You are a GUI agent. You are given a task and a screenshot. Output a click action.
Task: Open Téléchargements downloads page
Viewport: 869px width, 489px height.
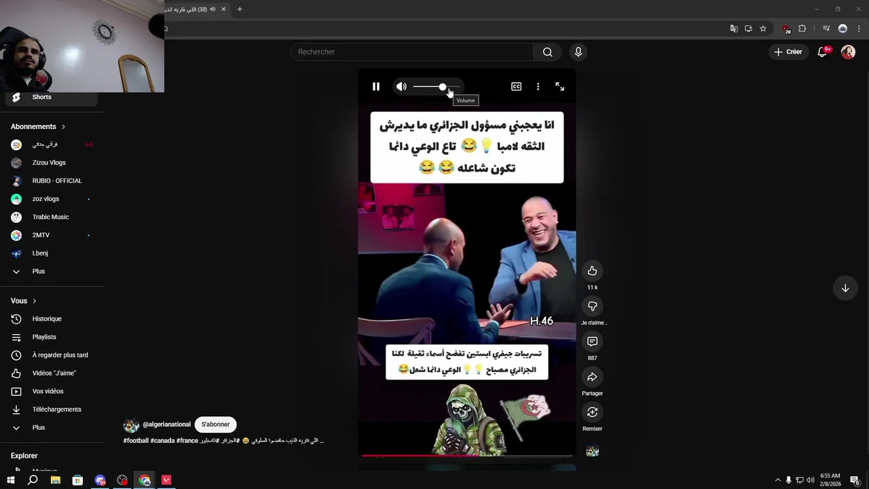point(52,410)
